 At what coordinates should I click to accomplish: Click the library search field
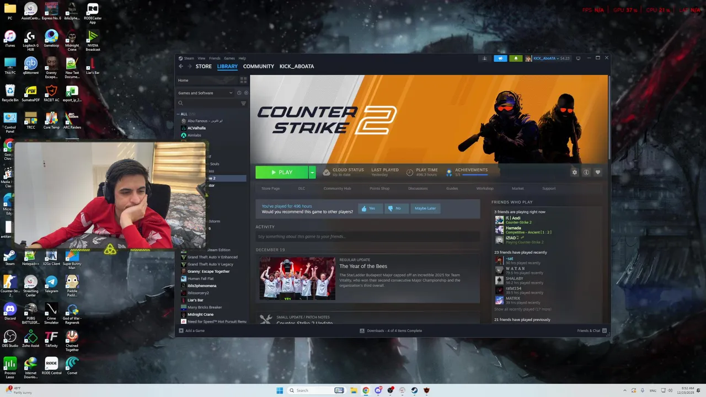click(x=208, y=103)
